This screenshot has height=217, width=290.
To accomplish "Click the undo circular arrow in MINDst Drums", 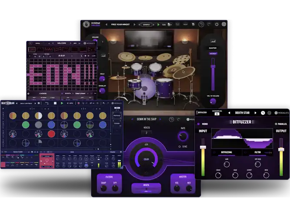I will (201, 24).
